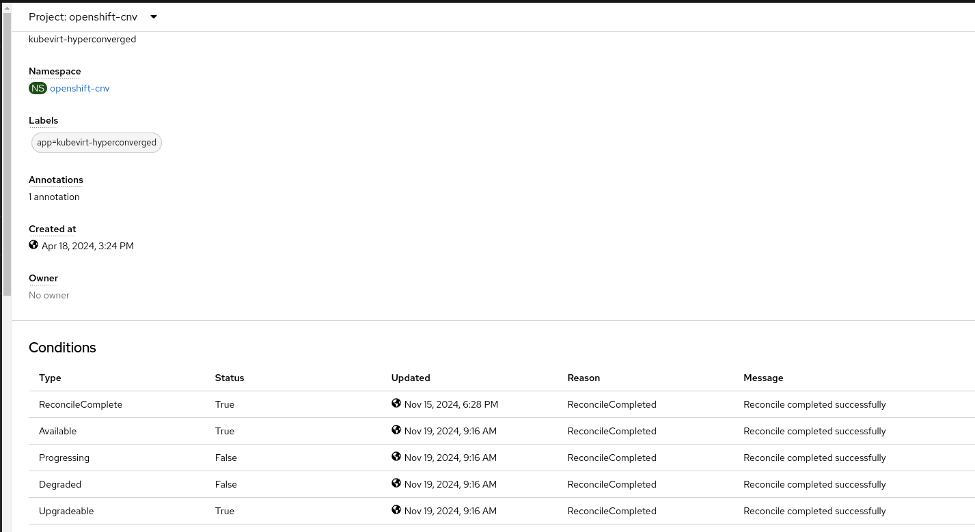Show help for the Owner field label

tap(43, 278)
